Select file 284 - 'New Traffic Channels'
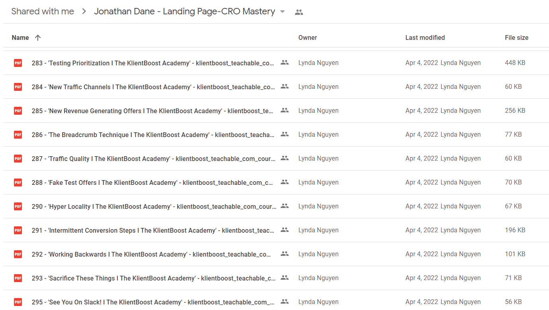The height and width of the screenshot is (310, 549). pyautogui.click(x=153, y=87)
